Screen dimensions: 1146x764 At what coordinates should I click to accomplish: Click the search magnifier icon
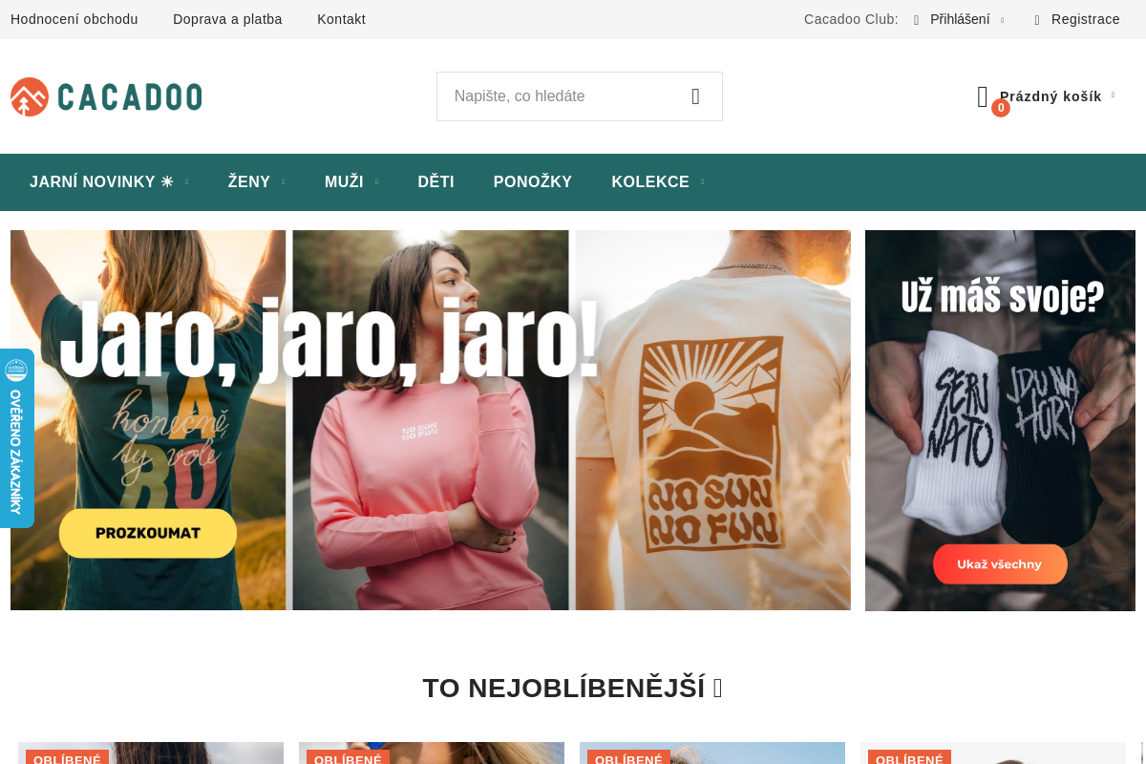coord(697,95)
